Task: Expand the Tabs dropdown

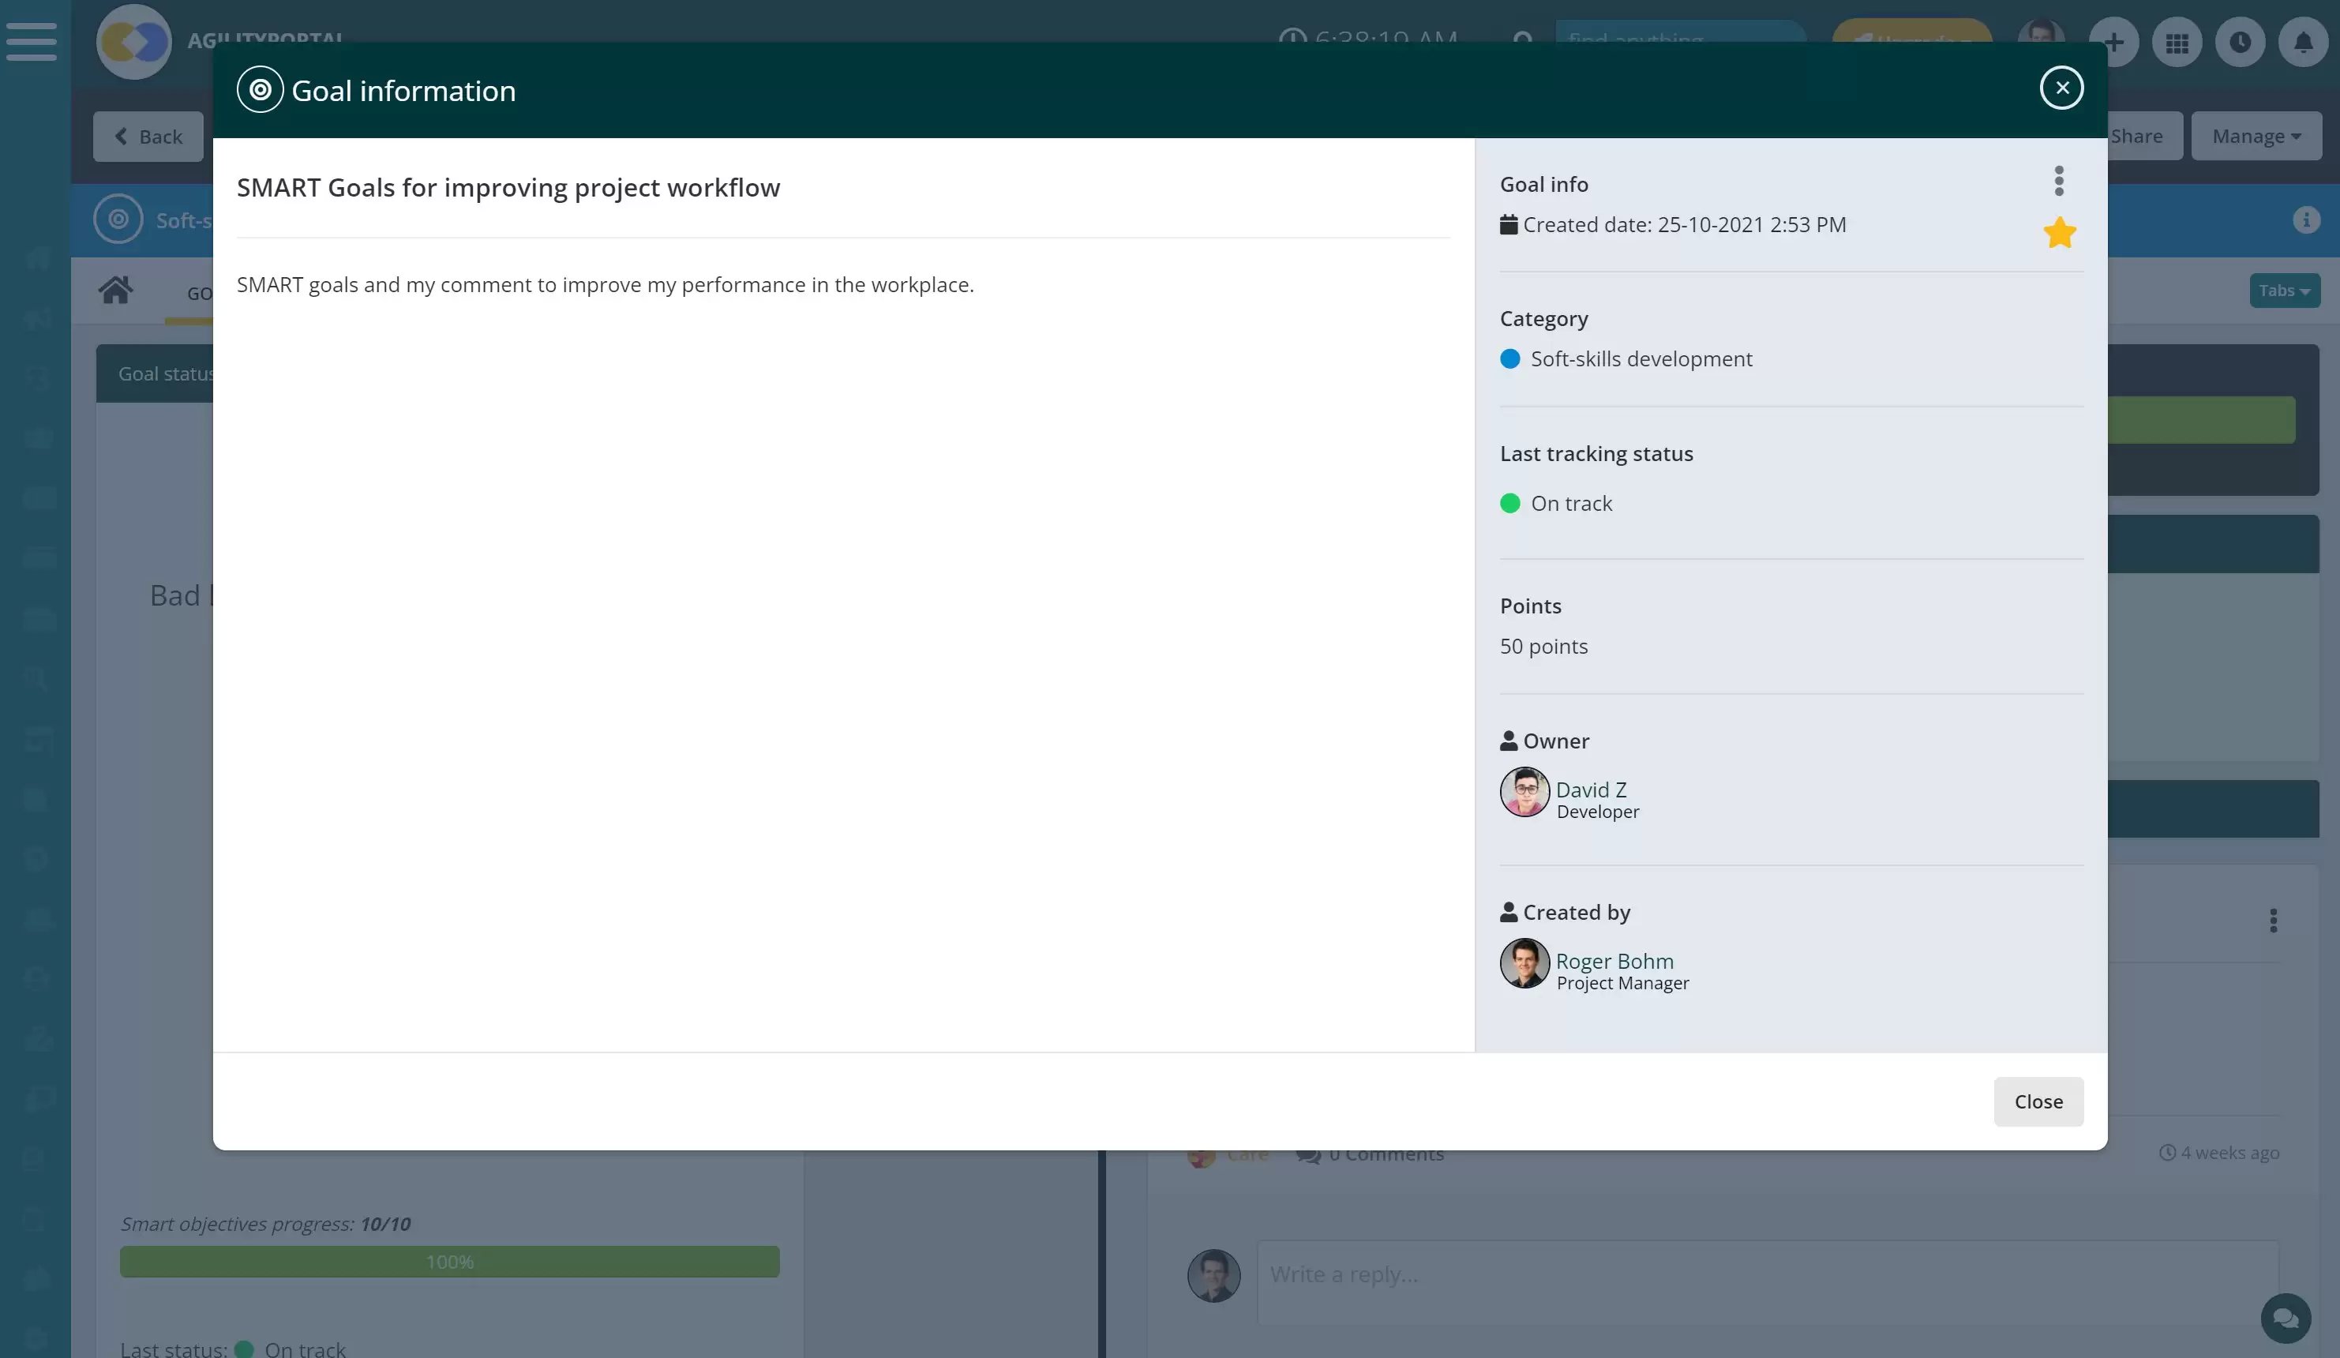Action: [2284, 291]
